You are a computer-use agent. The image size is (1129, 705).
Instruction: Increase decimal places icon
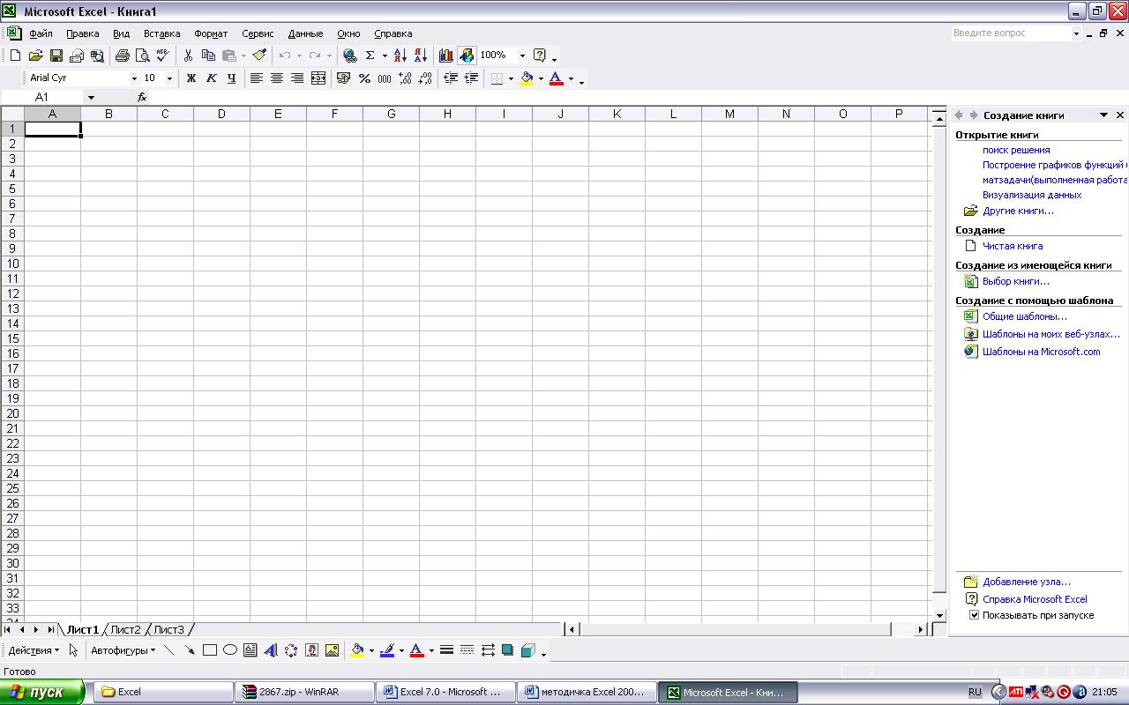click(x=405, y=78)
